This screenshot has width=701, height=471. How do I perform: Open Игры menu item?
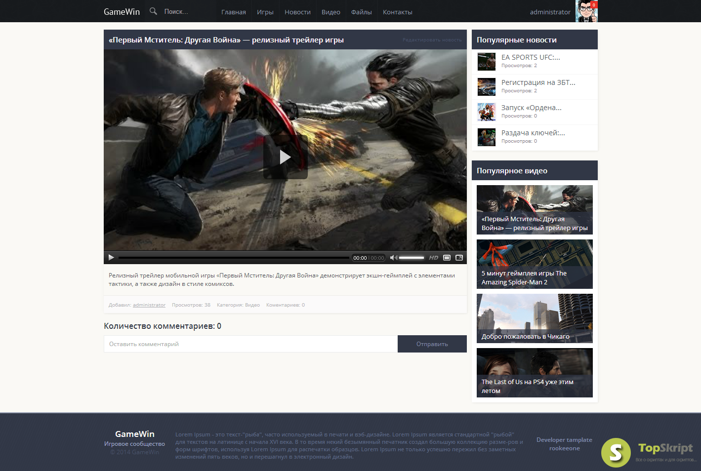pos(265,12)
